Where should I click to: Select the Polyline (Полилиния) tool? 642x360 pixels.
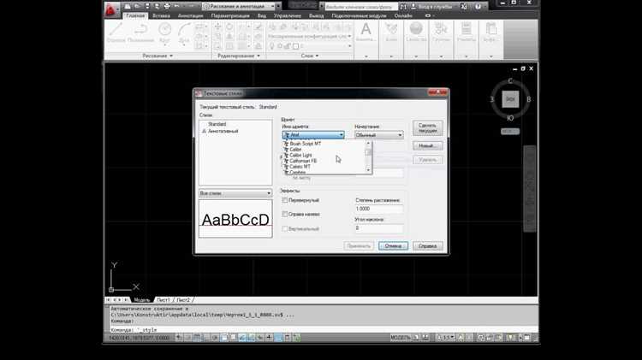click(141, 32)
